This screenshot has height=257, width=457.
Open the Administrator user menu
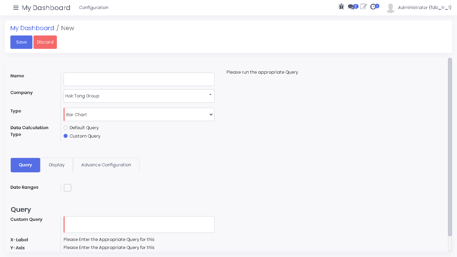point(425,8)
